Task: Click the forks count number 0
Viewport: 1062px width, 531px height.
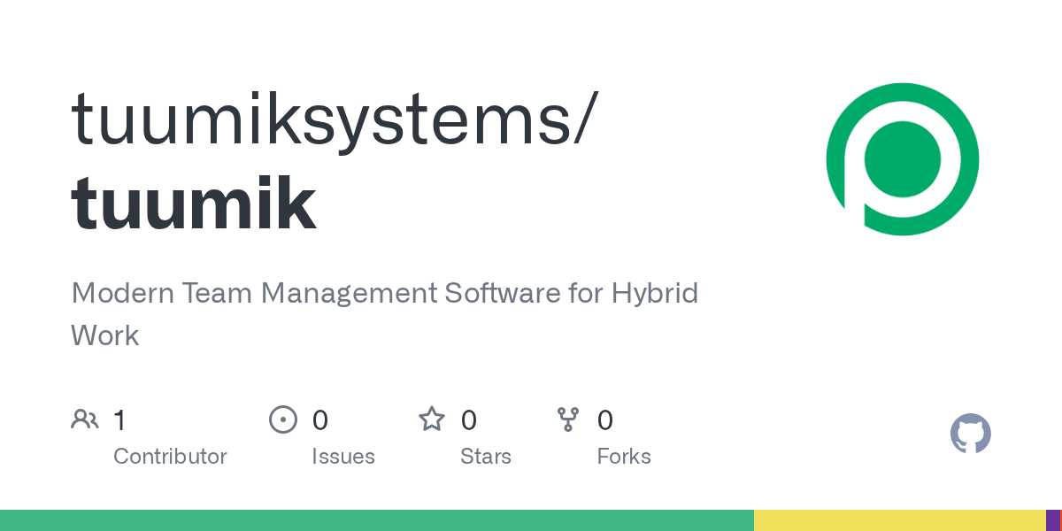Action: (x=605, y=420)
